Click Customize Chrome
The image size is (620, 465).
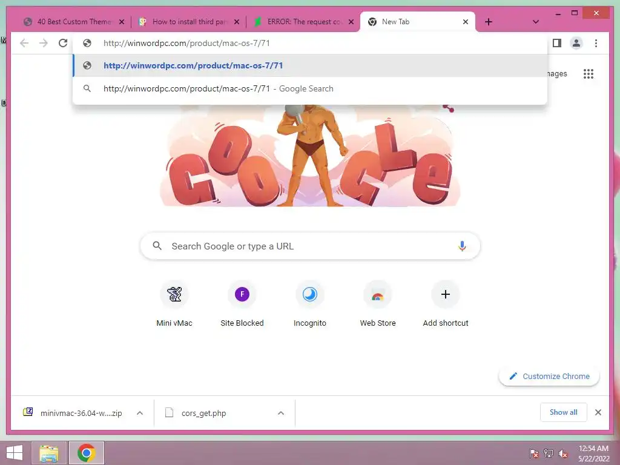click(549, 377)
